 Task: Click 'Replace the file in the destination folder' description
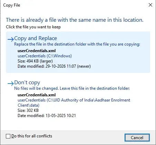(77, 44)
